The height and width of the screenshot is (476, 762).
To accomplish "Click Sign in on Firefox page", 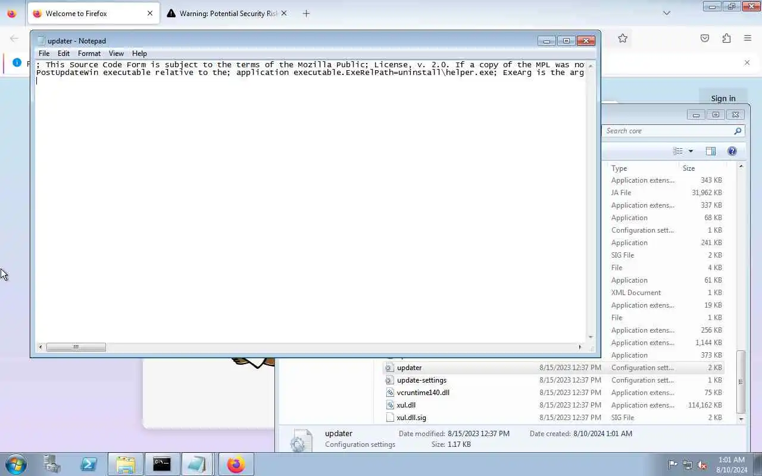I will click(723, 98).
